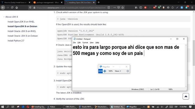Click the About JDK 8 heading
195x109 pixels.
12,17
